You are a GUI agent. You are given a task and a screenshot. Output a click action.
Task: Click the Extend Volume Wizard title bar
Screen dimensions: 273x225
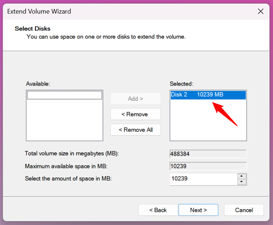point(126,11)
